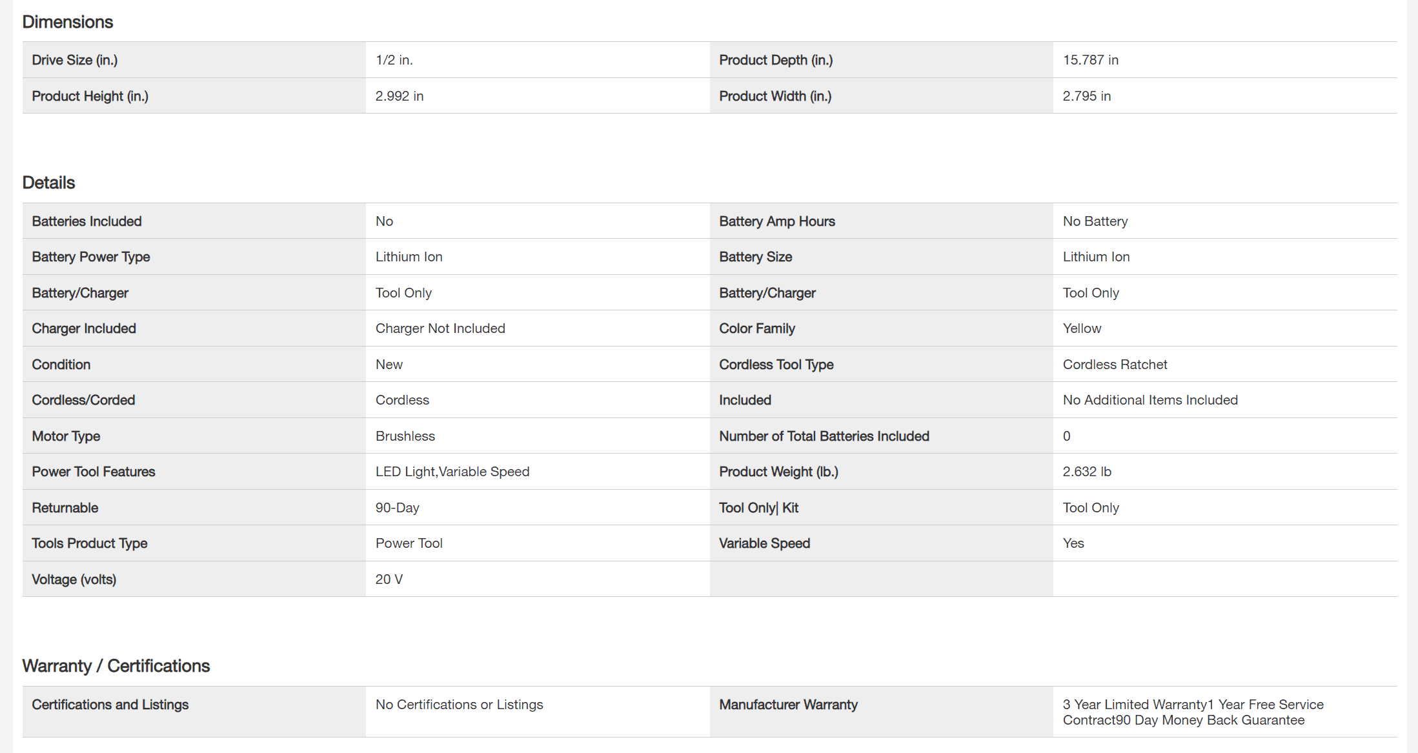
Task: Click the Product Weight value 2.632 lb
Action: point(1087,472)
